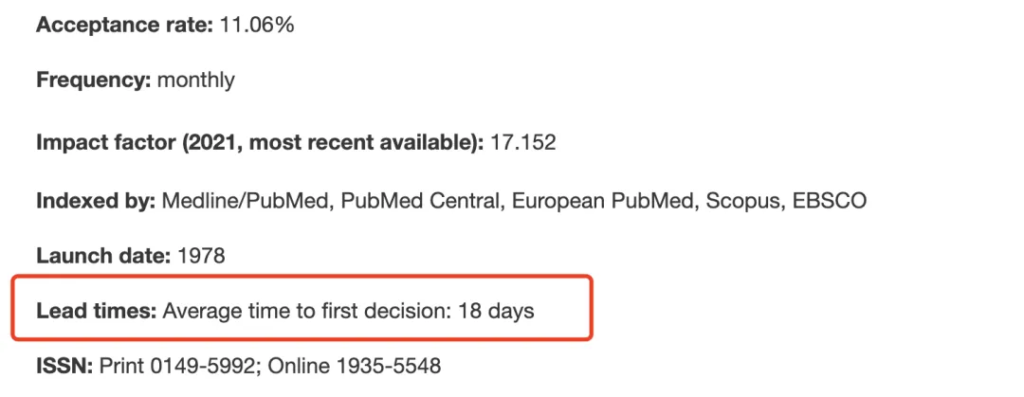Viewport: 1024px width, 397px height.
Task: Click the "Lead times:" bold label
Action: (97, 311)
